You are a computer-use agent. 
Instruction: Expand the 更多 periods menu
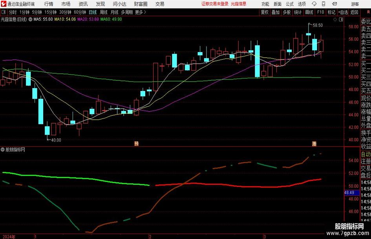[141, 12]
